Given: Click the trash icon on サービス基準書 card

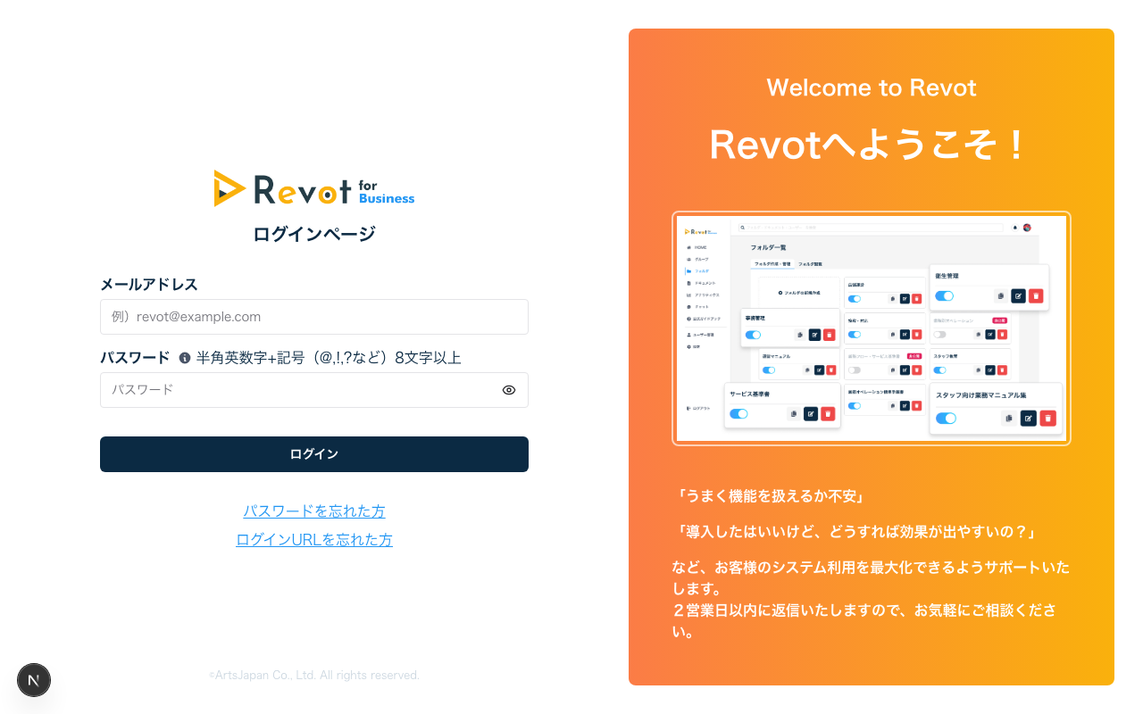Looking at the screenshot, I should point(828,413).
